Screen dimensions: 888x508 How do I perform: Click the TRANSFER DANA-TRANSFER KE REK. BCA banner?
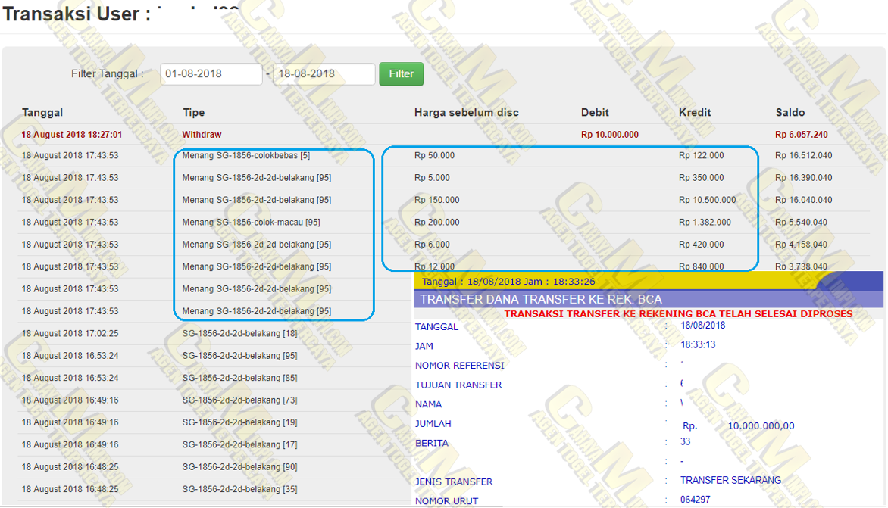(540, 299)
